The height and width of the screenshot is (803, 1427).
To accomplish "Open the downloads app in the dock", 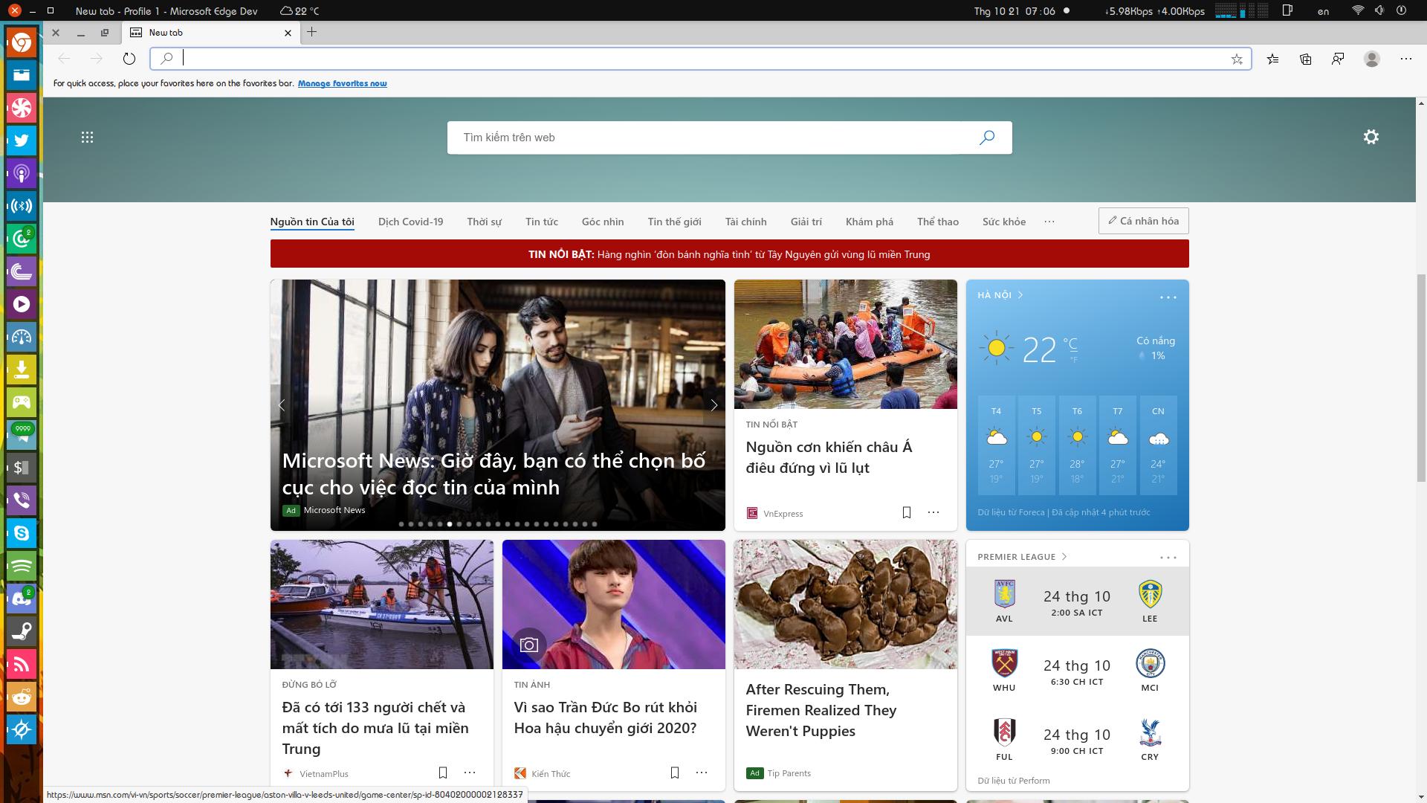I will [22, 370].
